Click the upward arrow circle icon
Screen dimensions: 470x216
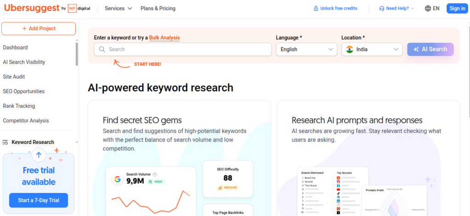point(39,155)
